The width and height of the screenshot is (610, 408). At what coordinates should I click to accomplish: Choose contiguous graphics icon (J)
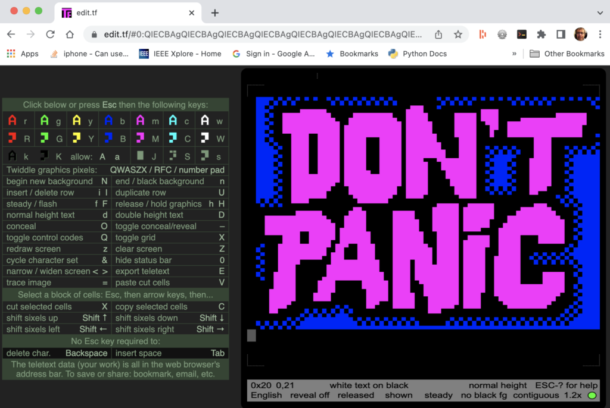point(141,156)
